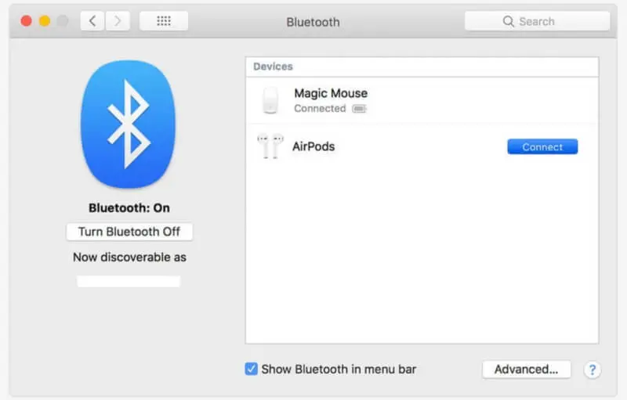
Task: Click the Connected status text
Action: (x=320, y=109)
